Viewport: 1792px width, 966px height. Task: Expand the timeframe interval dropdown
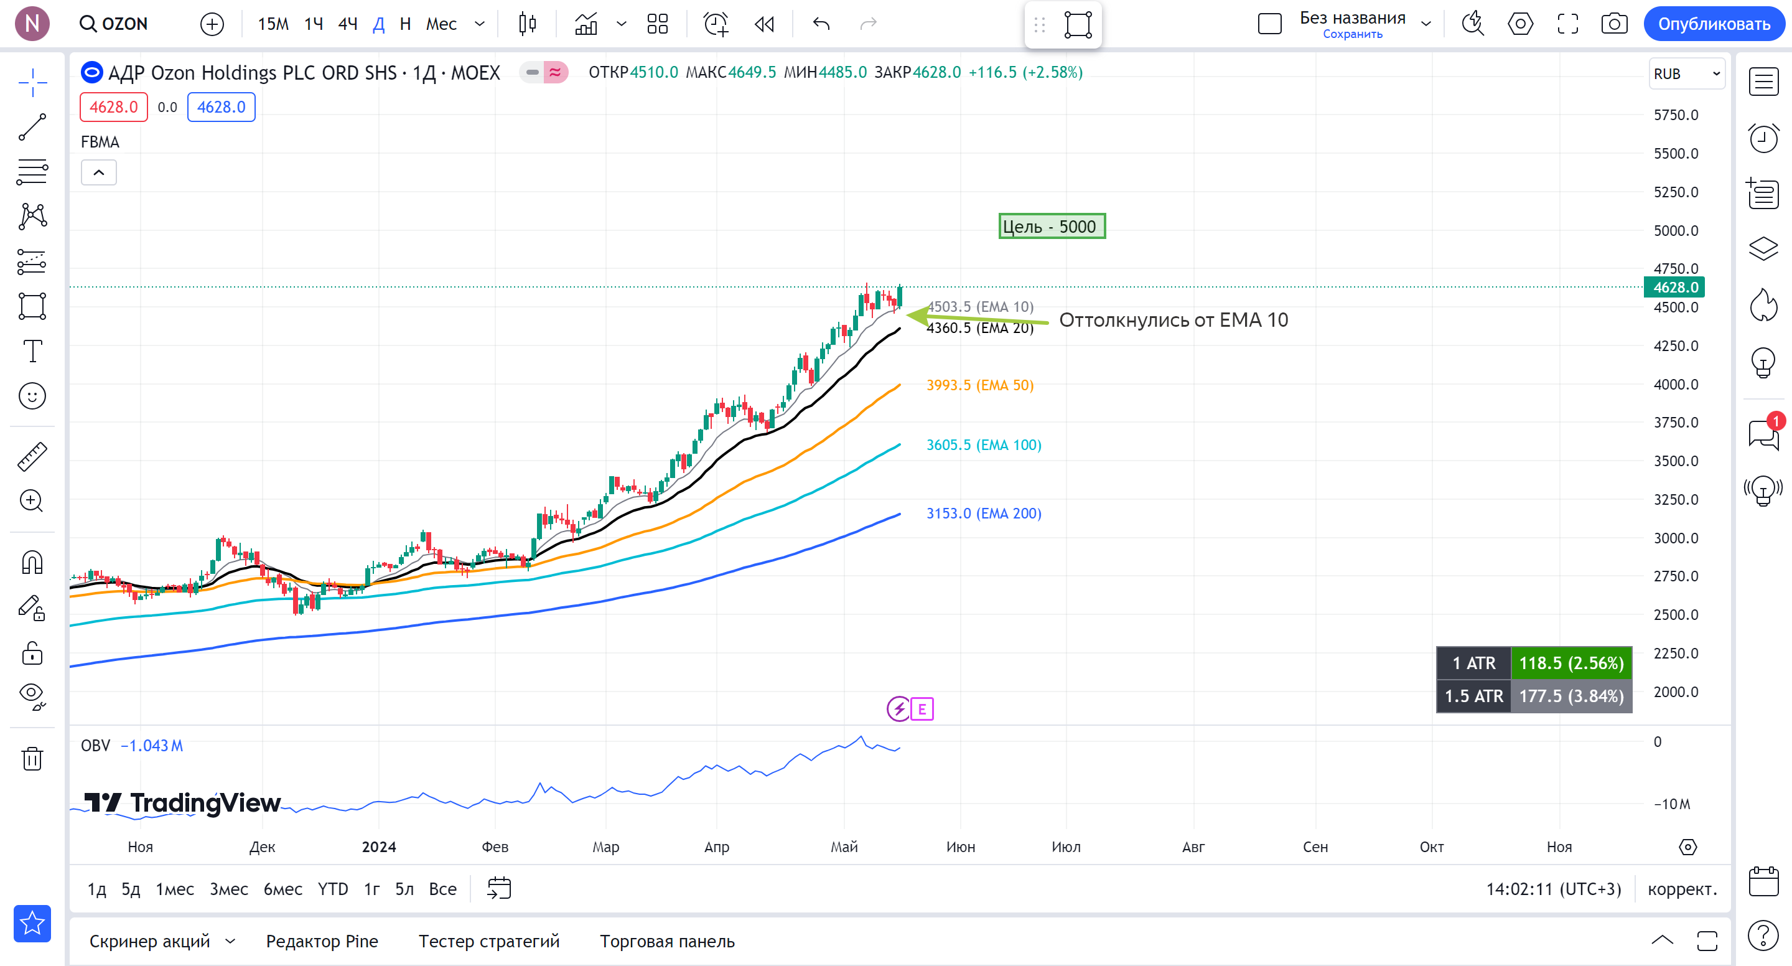479,24
